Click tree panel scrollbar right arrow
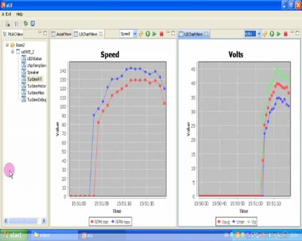The height and width of the screenshot is (241, 302). 44,221
